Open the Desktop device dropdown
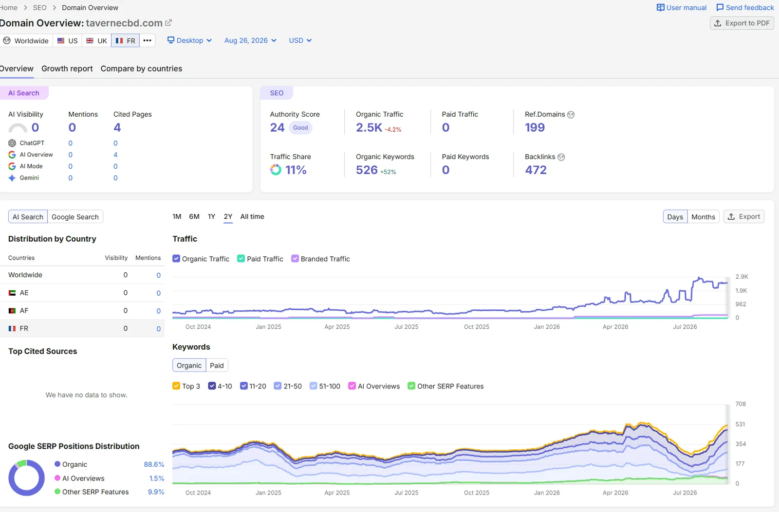Image resolution: width=779 pixels, height=512 pixels. pyautogui.click(x=189, y=40)
